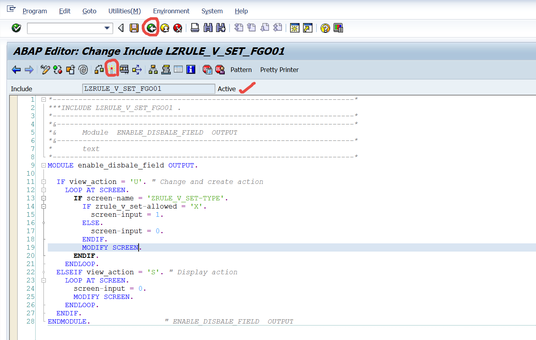Click the Print icon
Image resolution: width=536 pixels, height=340 pixels.
tap(195, 28)
